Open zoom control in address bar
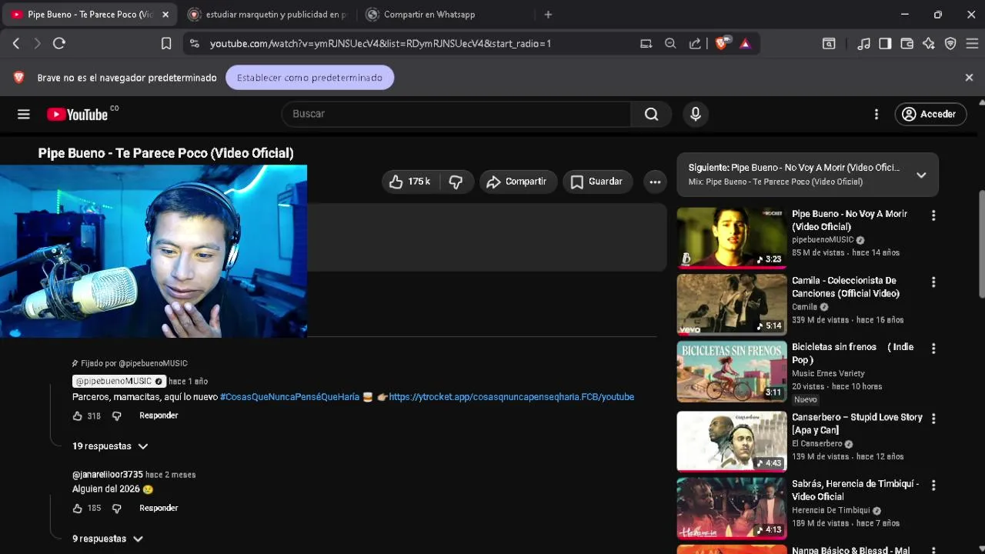Screen dimensions: 985x554 click(670, 44)
